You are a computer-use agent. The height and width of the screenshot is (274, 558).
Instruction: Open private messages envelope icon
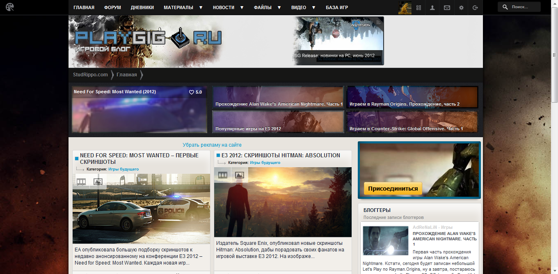[447, 7]
